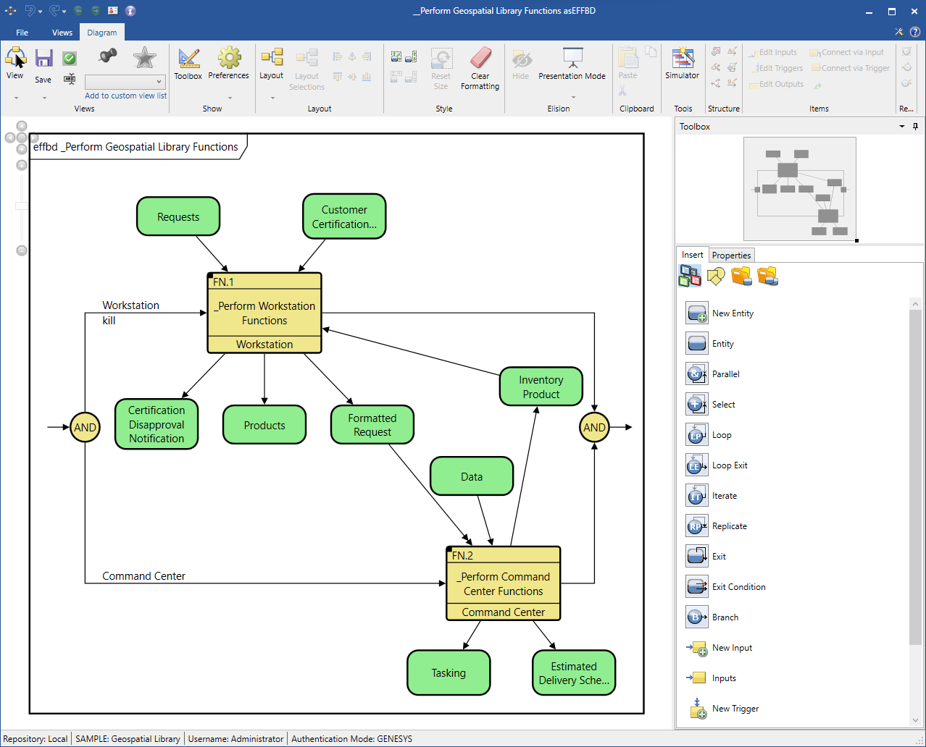The image size is (926, 747).
Task: Click the Replicate construct icon
Action: coord(696,526)
